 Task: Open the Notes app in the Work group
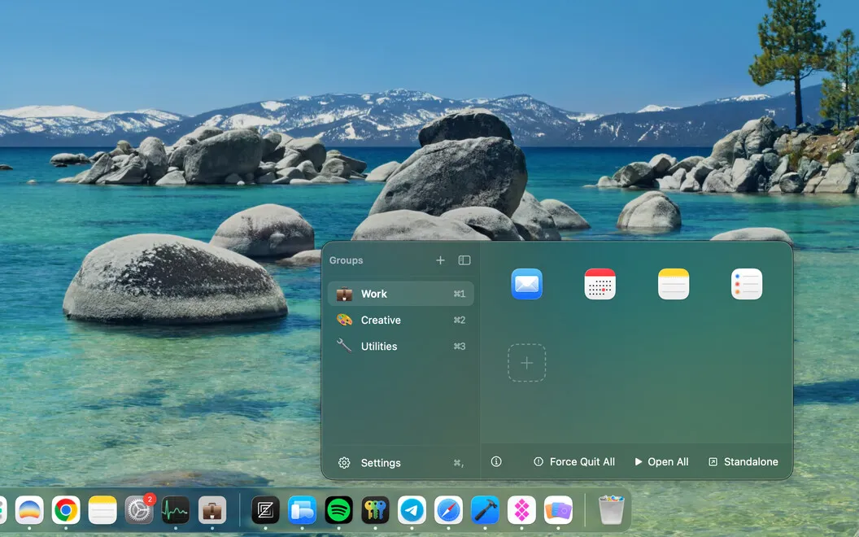point(674,284)
